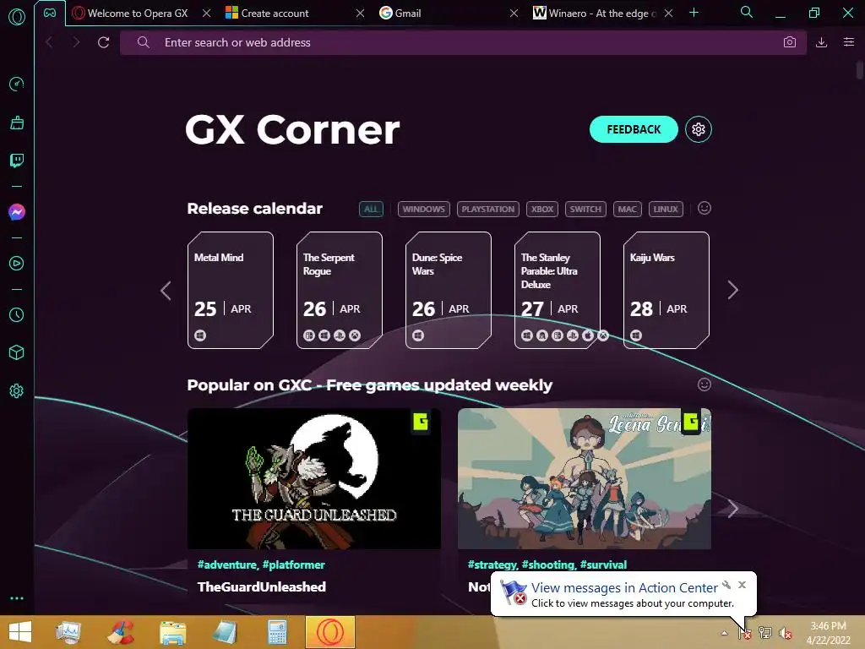Screen dimensions: 865x649
Task: Open Settings gear in sidebar
Action: (x=17, y=390)
